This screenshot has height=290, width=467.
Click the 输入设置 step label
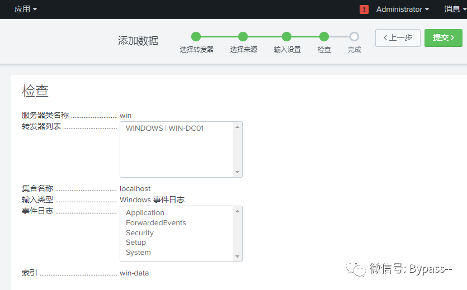[287, 50]
